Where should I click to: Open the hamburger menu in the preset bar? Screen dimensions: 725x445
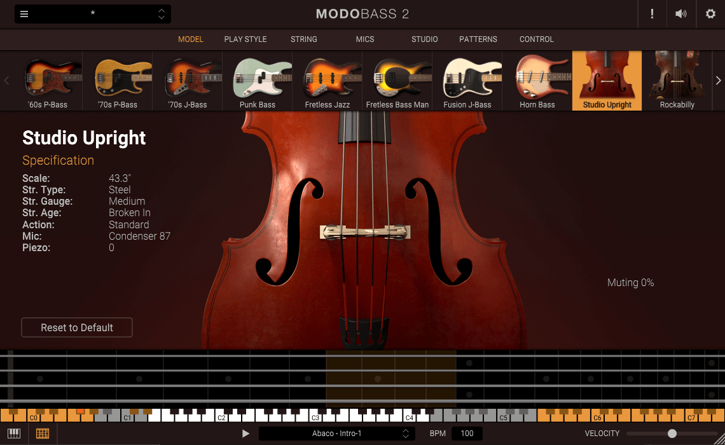tap(24, 14)
